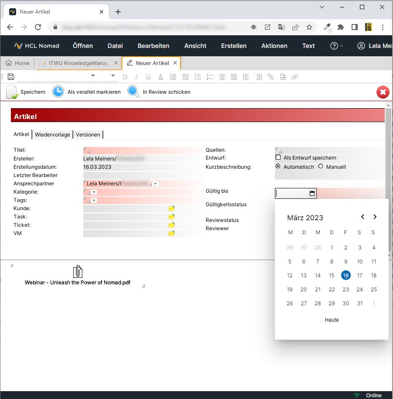Select the Automatisch radio button
The width and height of the screenshot is (393, 399).
(x=278, y=166)
